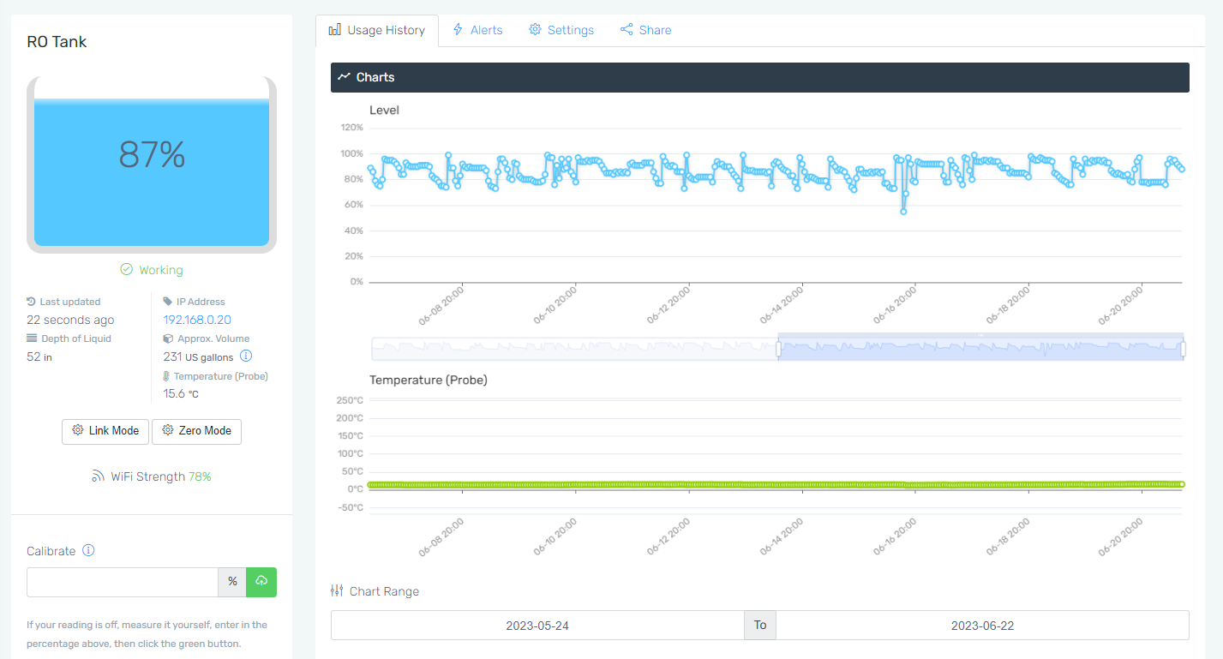Click the Zero Mode button
Image resolution: width=1223 pixels, height=659 pixels.
coord(196,431)
